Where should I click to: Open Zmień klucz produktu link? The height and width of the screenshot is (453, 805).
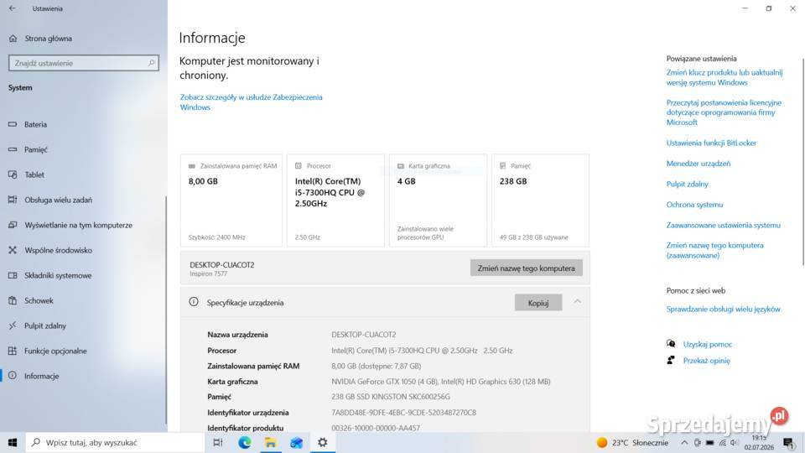(x=724, y=77)
